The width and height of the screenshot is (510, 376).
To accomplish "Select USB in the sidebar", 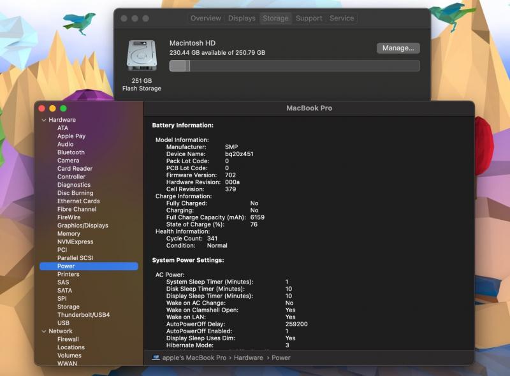I will pos(63,323).
